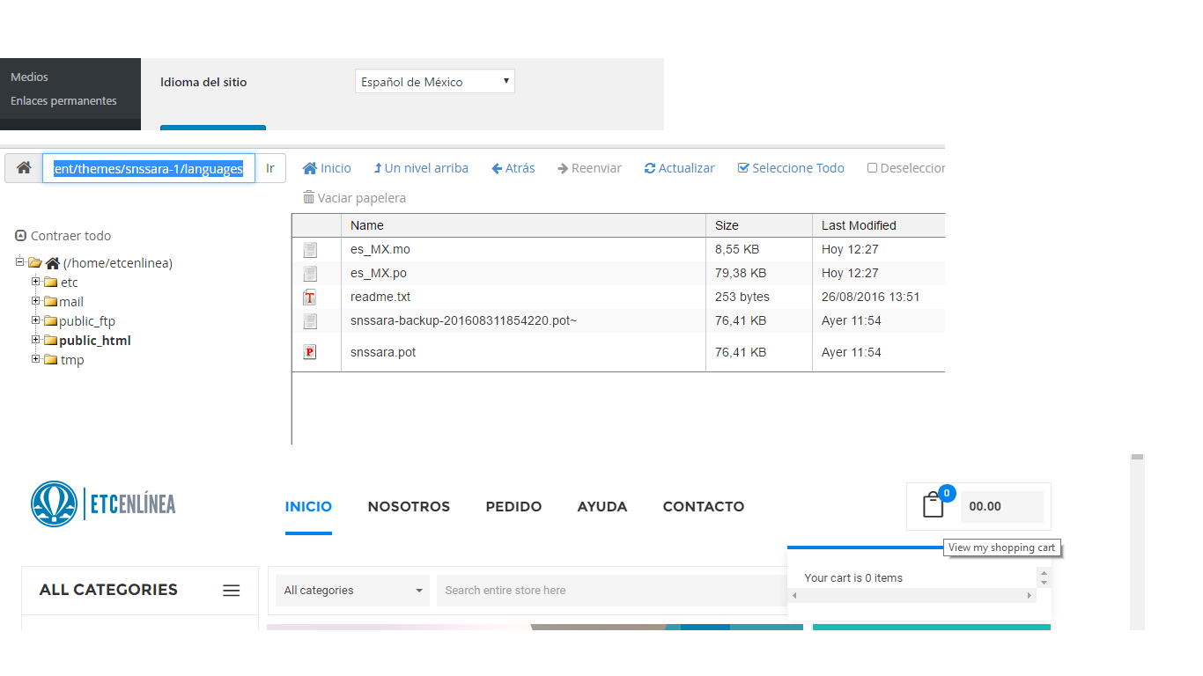Screen dimensions: 1203x676
Task: Open the All categories search dropdown
Action: (x=352, y=591)
